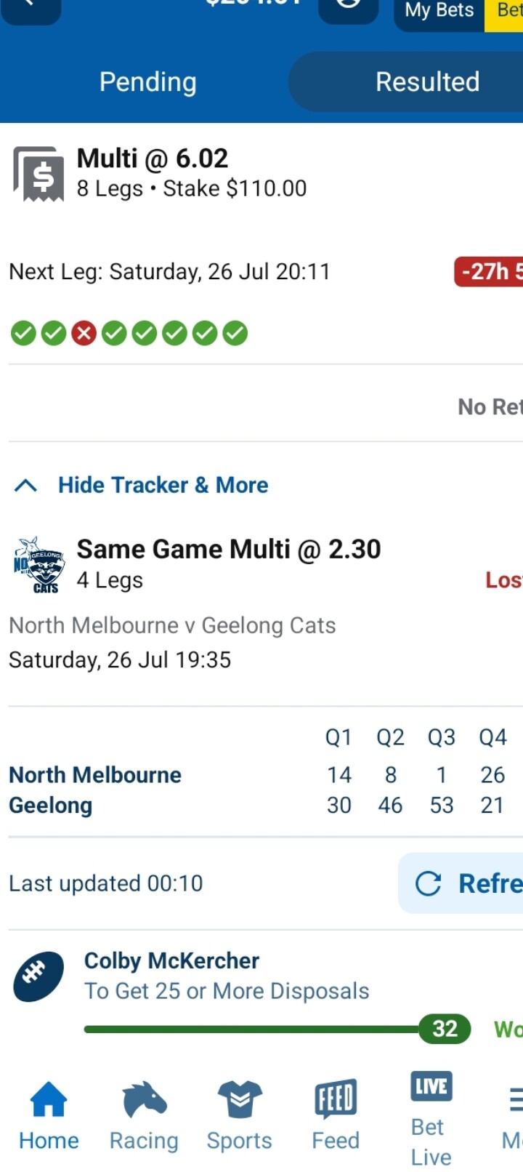Screen dimensions: 523x1172
Task: Tap the 32 disposals progress marker
Action: (445, 1029)
